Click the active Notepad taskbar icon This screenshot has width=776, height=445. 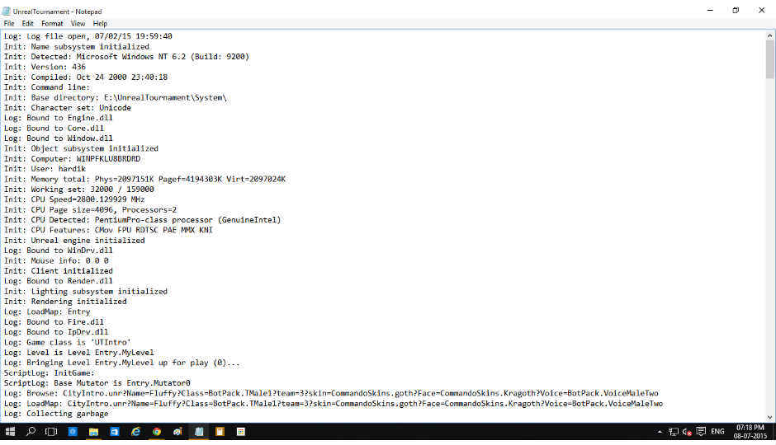pos(199,432)
